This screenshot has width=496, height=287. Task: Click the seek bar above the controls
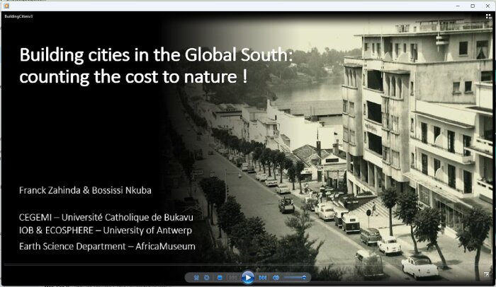(x=248, y=266)
